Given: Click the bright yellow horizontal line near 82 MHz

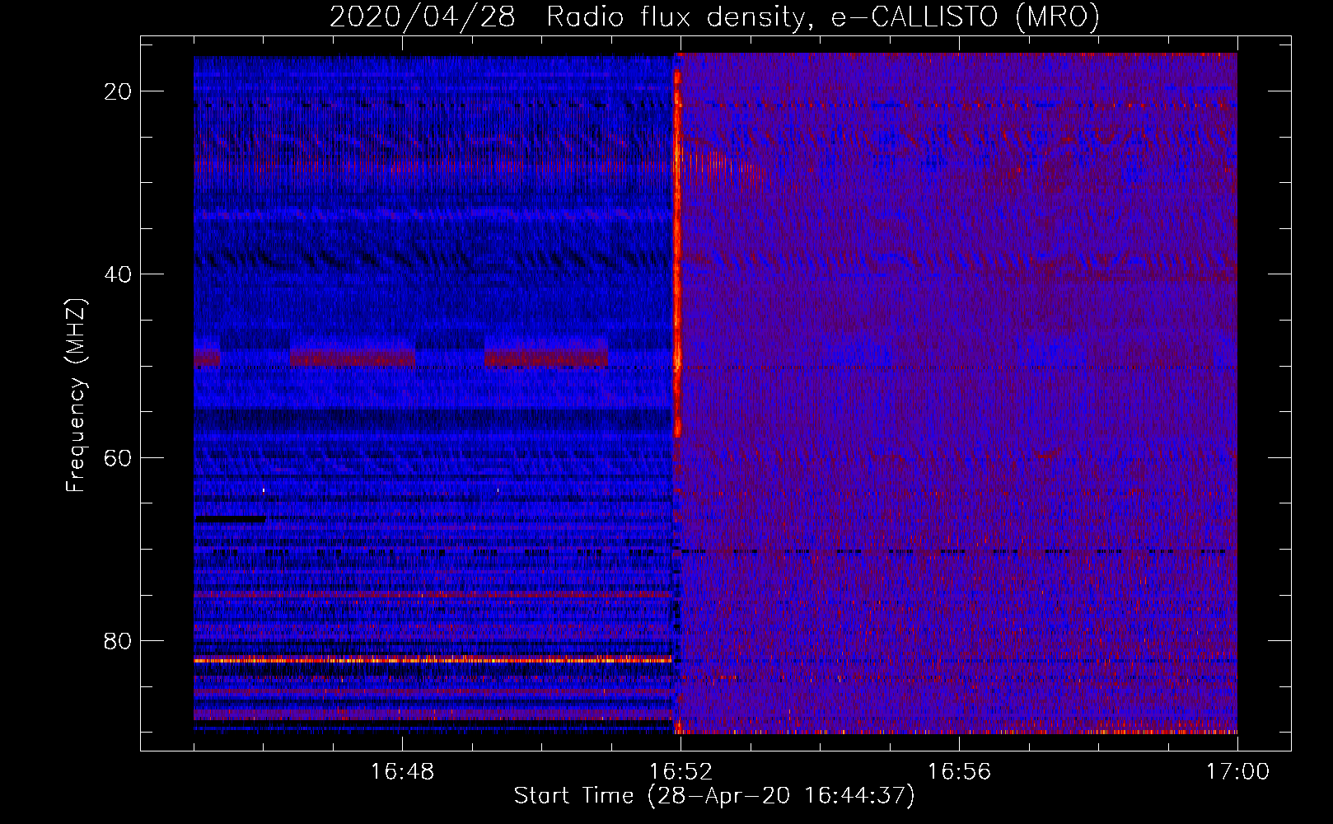Looking at the screenshot, I should [x=433, y=660].
